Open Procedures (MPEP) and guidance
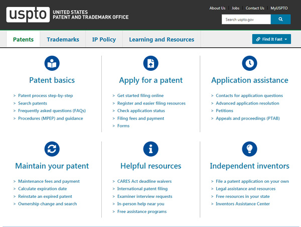Image resolution: width=301 pixels, height=227 pixels. 51,118
